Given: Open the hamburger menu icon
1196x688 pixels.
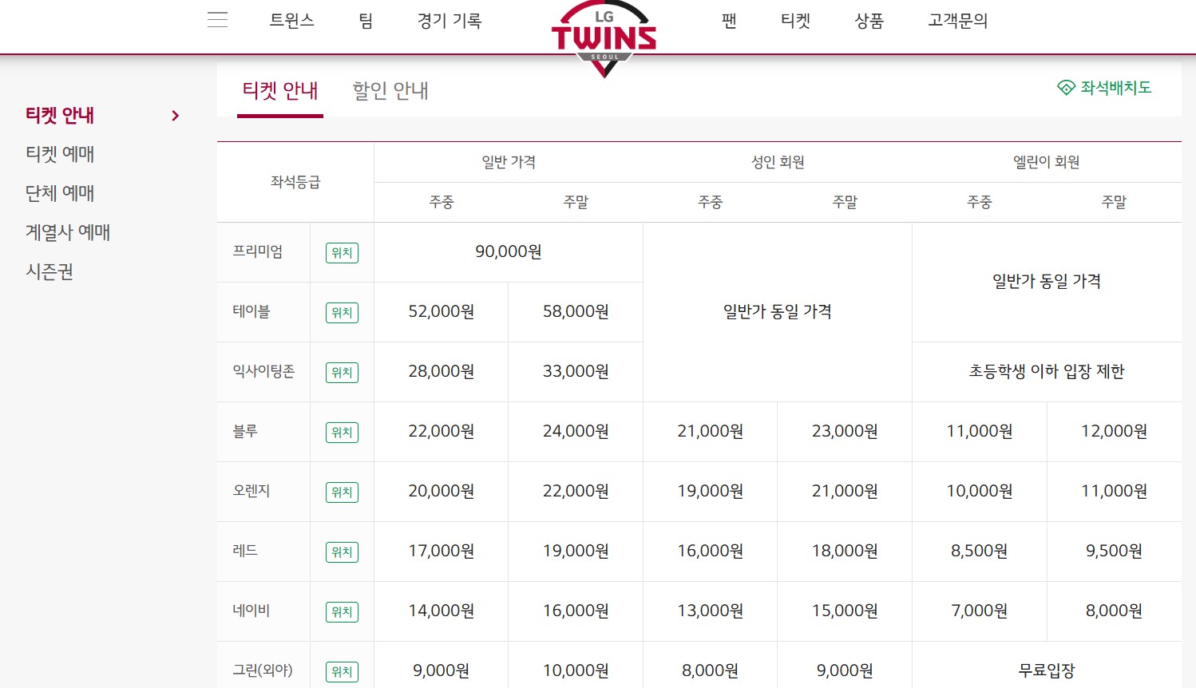Looking at the screenshot, I should coord(217,20).
